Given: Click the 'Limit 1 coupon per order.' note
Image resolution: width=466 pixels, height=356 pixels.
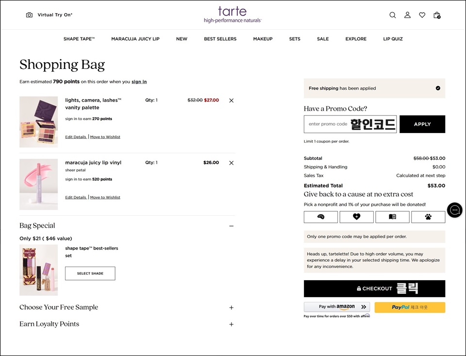Looking at the screenshot, I should point(326,141).
